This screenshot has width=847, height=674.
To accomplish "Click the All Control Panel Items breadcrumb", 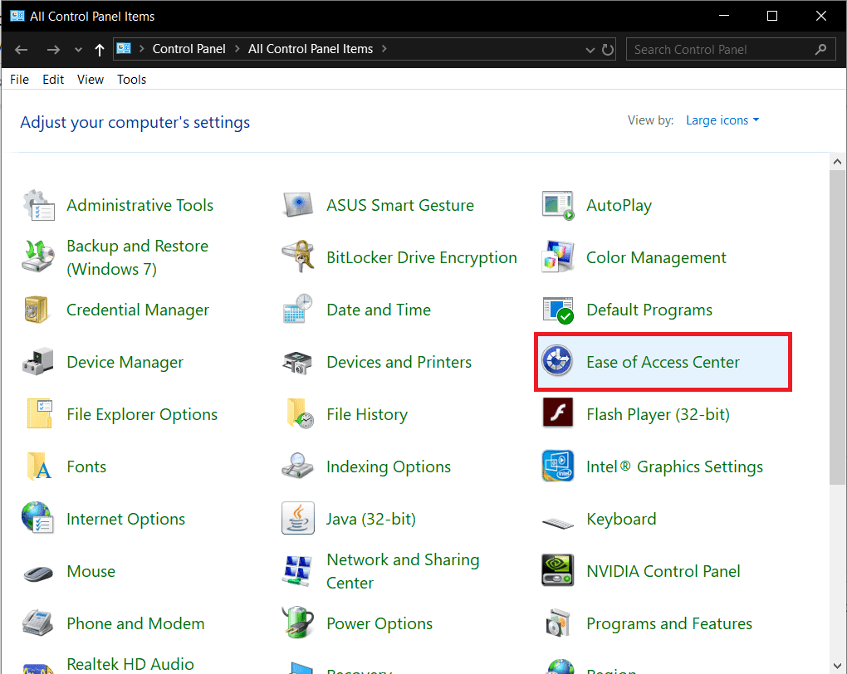I will point(311,49).
